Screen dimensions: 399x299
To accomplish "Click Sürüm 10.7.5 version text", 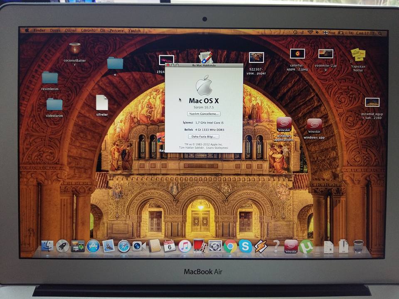I will (204, 107).
